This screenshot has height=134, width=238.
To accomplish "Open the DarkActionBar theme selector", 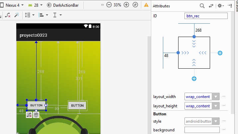I will coord(62,5).
